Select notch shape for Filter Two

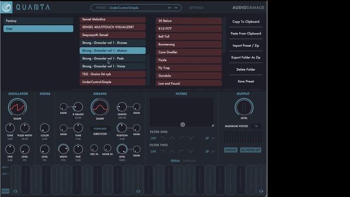coord(191,152)
